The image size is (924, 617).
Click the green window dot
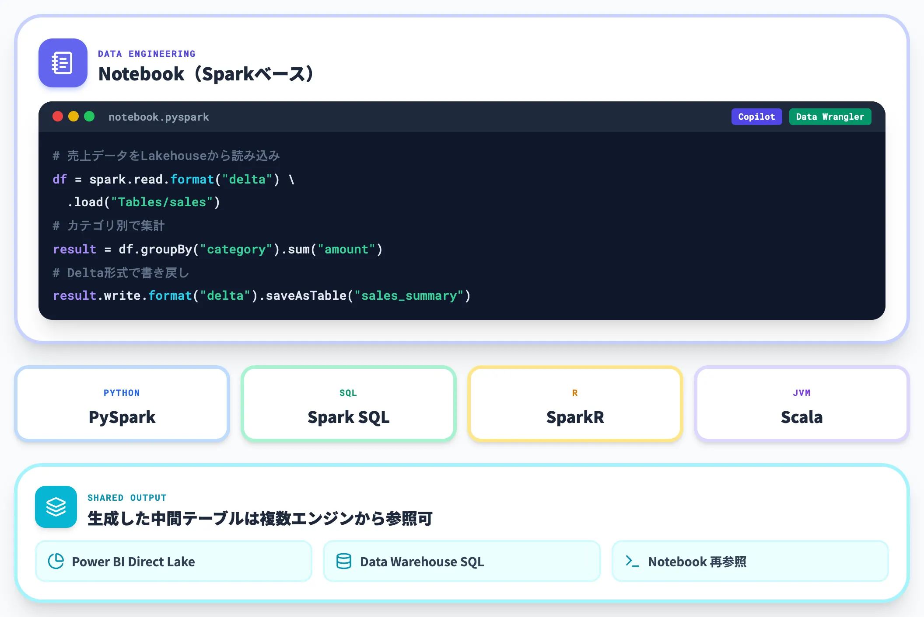pos(89,116)
